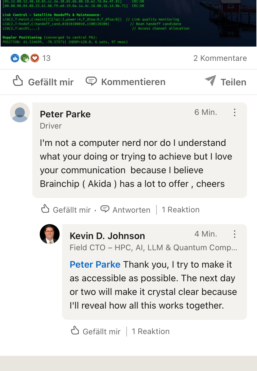Open the terminal screenshot post image

point(128,23)
